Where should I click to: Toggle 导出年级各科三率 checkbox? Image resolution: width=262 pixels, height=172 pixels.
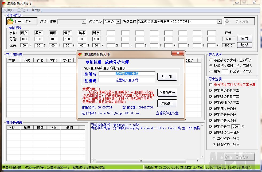(211, 91)
